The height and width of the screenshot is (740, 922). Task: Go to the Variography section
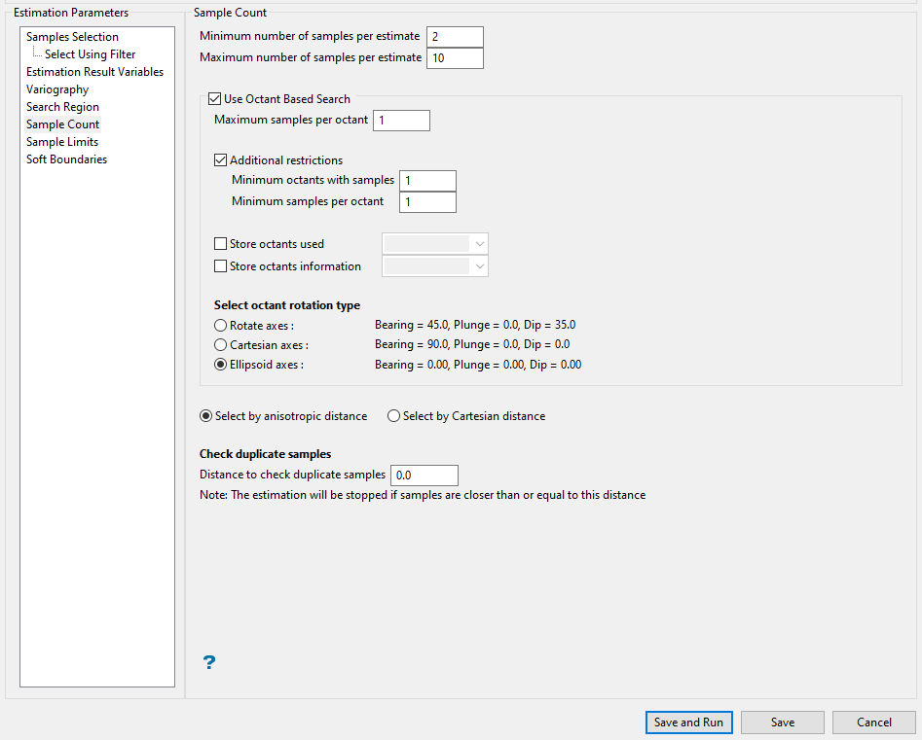point(57,89)
